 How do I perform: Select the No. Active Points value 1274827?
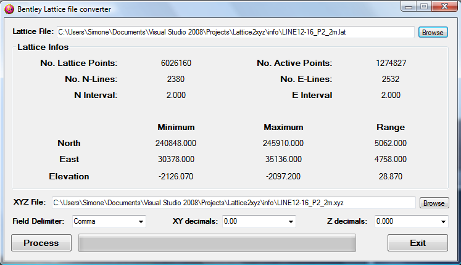(391, 63)
